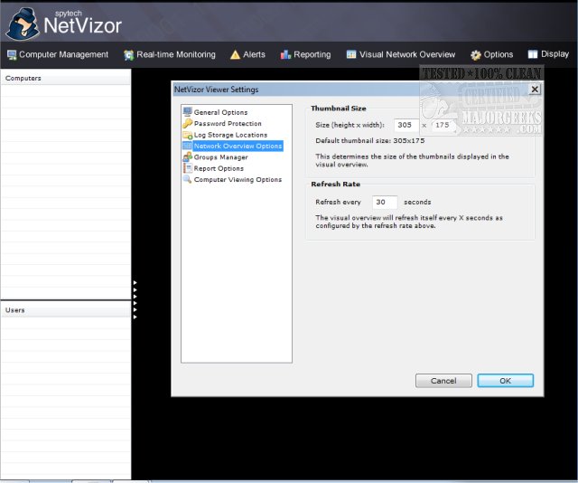Click the 'Refresh Rate' group label

[x=335, y=184]
